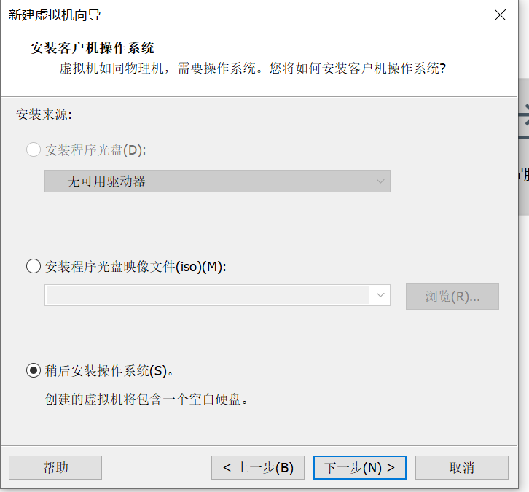Open the 无可用驱动器 drive dropdown

[x=217, y=181]
